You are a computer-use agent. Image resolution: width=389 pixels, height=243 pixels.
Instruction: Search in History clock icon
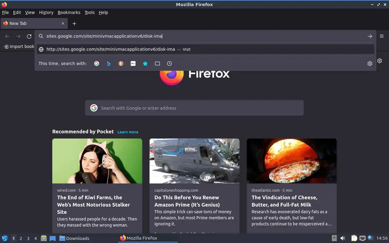(x=170, y=63)
